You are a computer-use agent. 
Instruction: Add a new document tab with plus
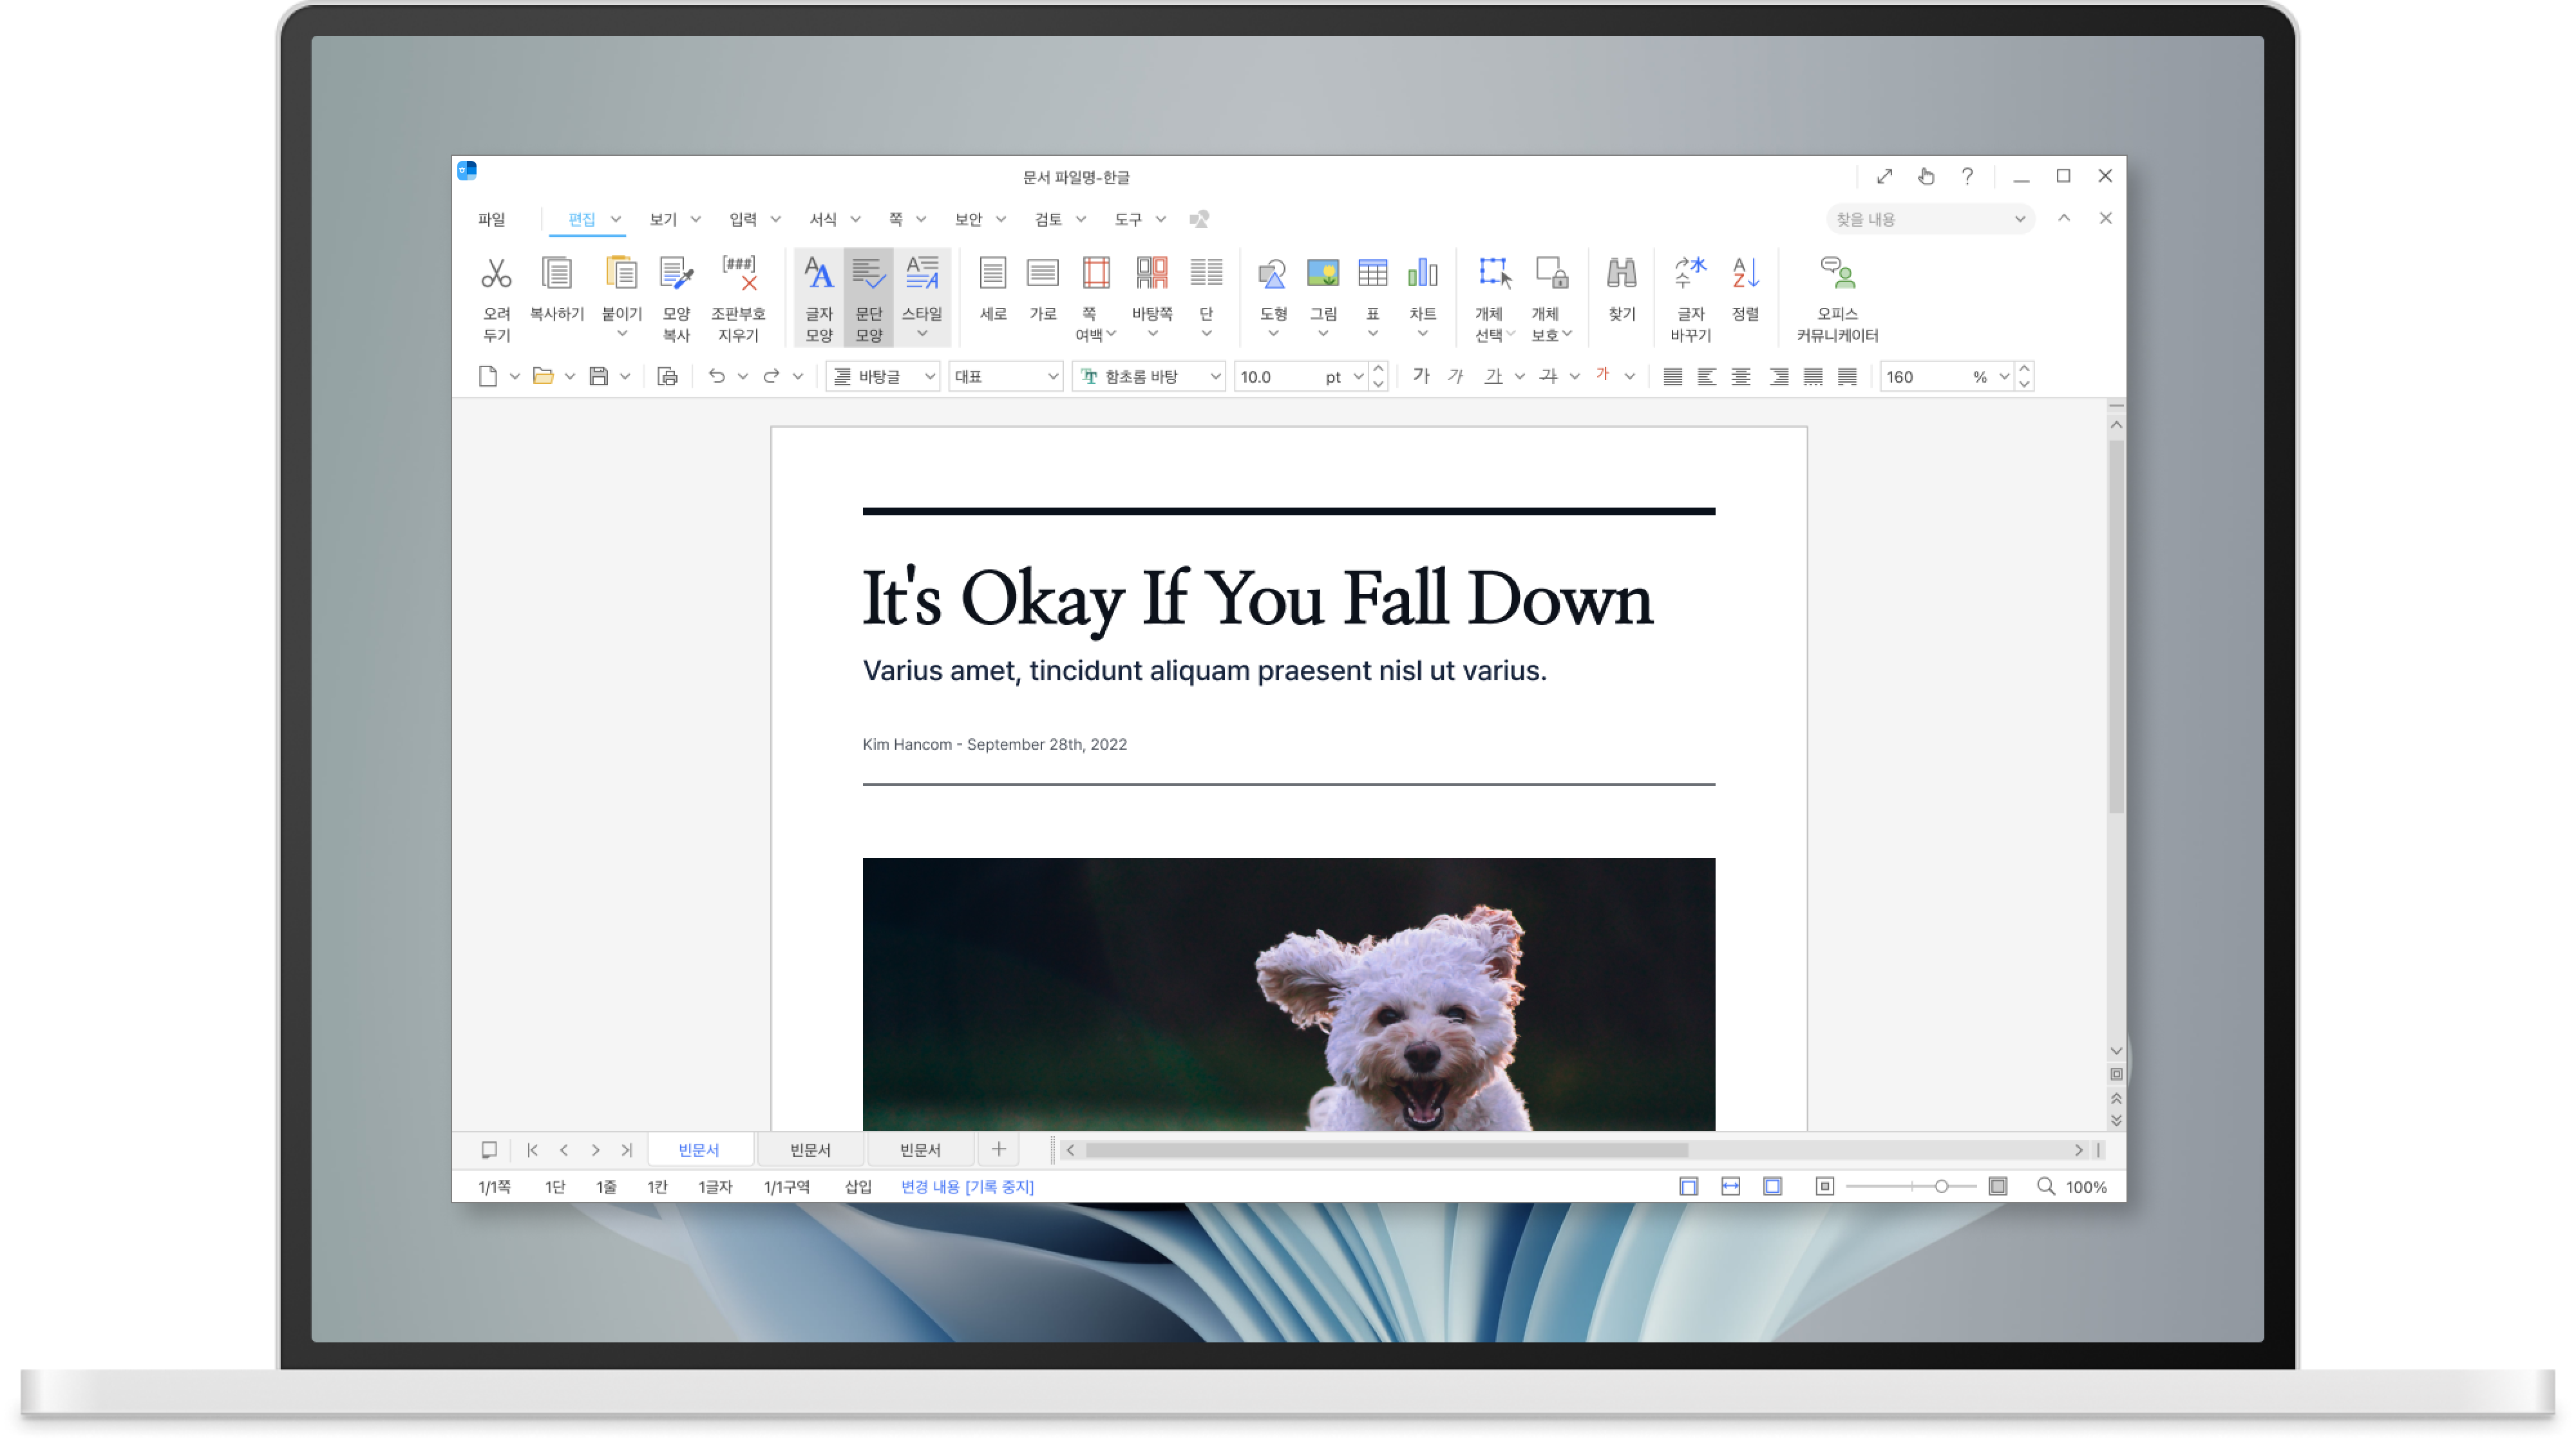pos(998,1150)
